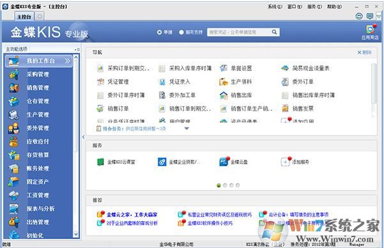Open link 金蝶KIS软件操作小技巧

pos(210,223)
